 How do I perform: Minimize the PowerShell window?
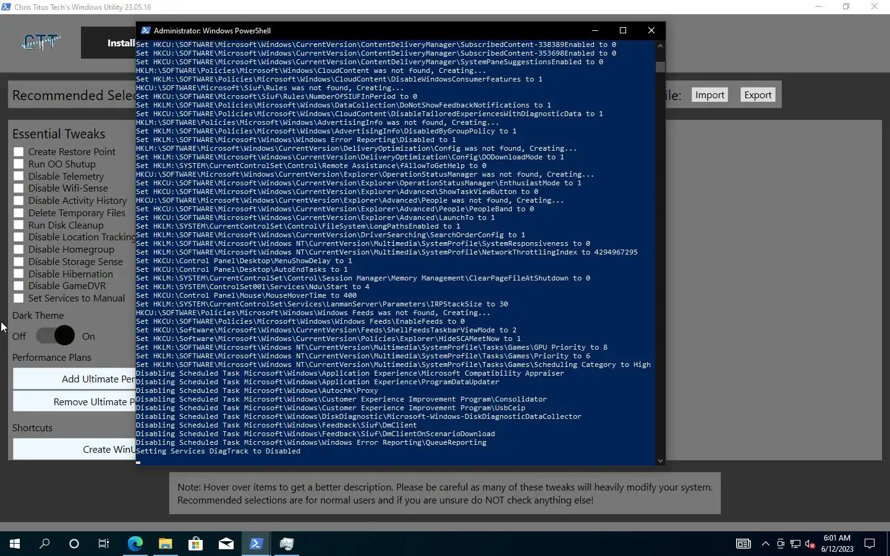595,30
